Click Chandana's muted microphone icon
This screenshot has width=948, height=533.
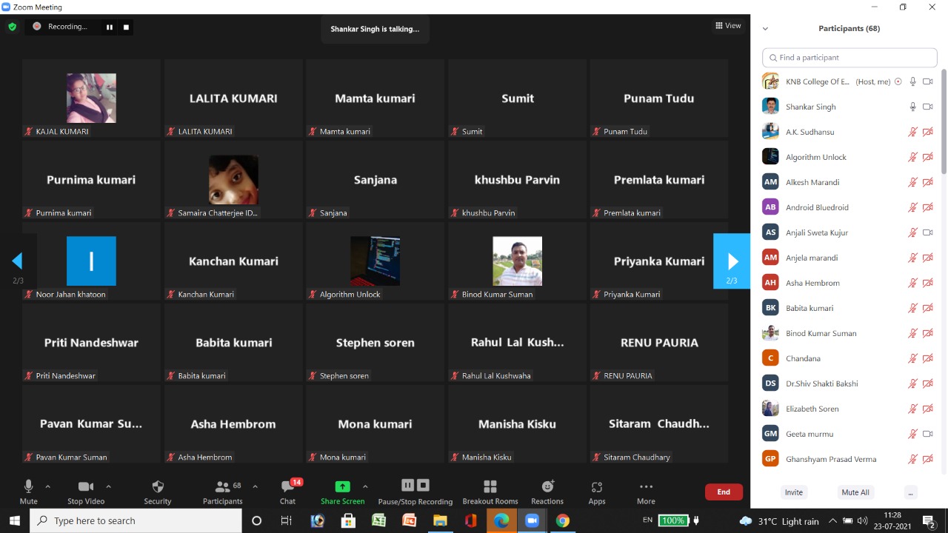point(913,358)
